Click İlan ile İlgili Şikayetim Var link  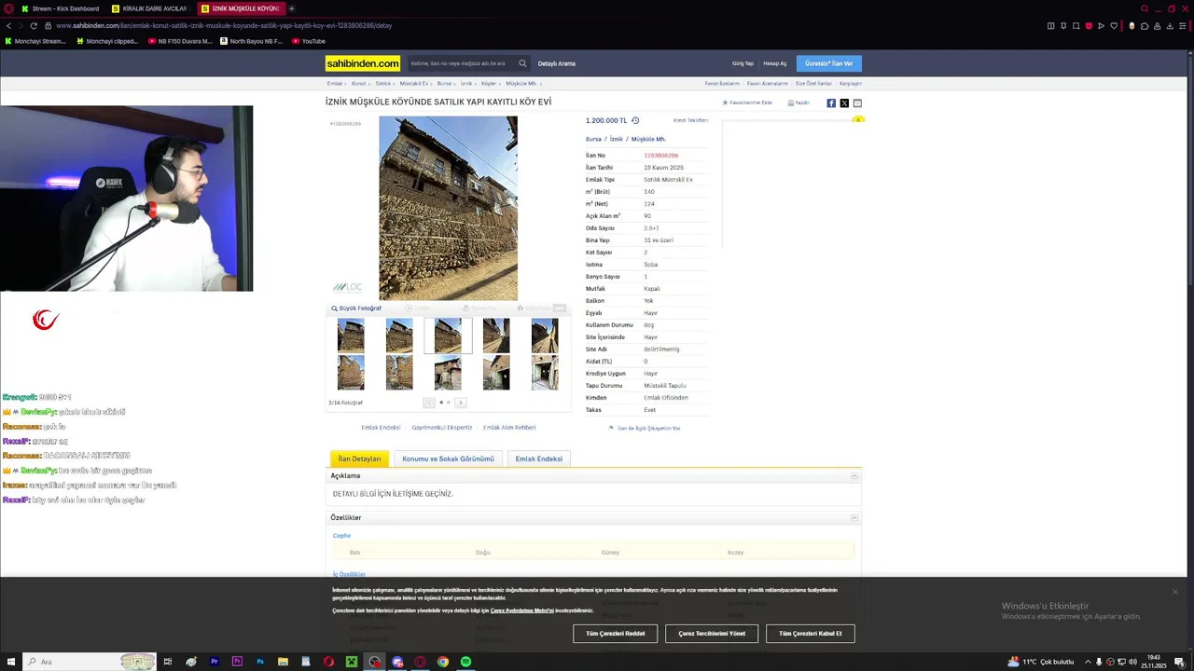click(645, 428)
